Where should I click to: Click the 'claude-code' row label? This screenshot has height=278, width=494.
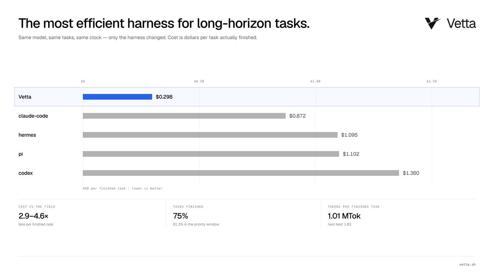pos(33,116)
